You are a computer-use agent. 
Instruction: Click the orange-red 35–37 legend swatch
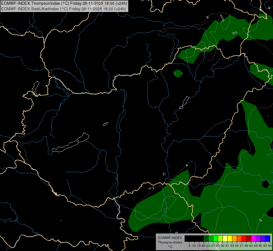pyautogui.click(x=239, y=238)
